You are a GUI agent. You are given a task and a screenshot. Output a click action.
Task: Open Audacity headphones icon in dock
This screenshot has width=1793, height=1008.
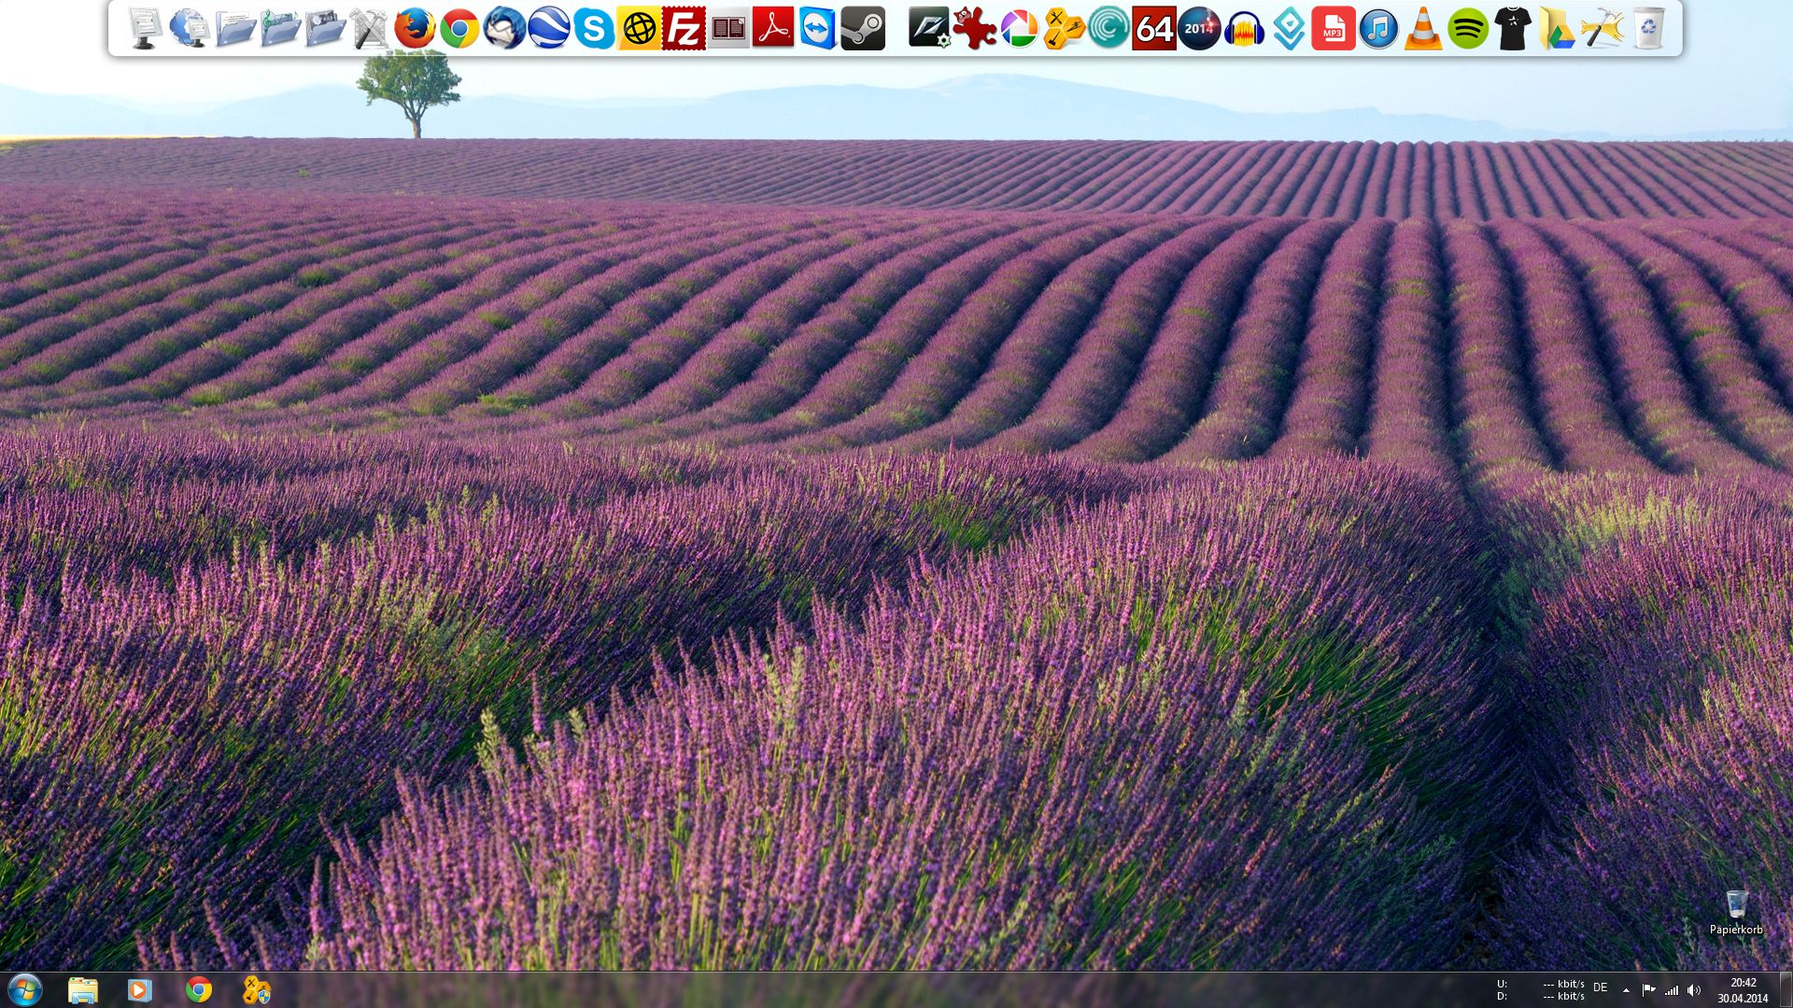(x=1244, y=29)
